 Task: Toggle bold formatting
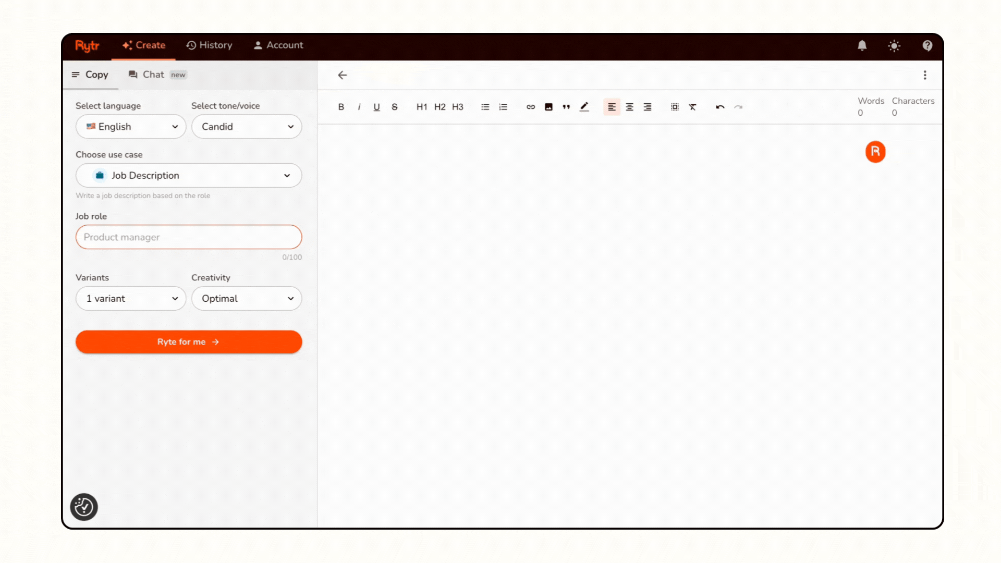[341, 107]
